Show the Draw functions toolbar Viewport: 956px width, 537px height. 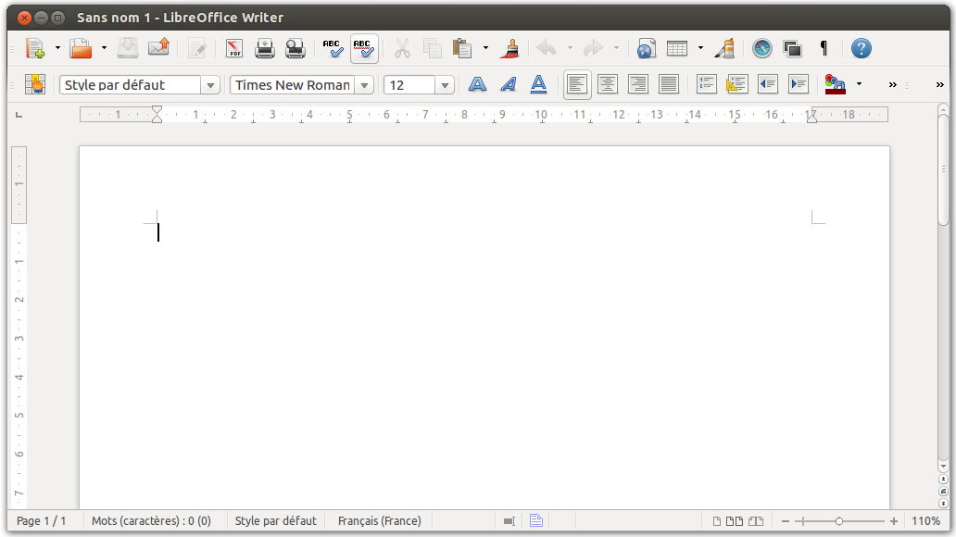(724, 48)
